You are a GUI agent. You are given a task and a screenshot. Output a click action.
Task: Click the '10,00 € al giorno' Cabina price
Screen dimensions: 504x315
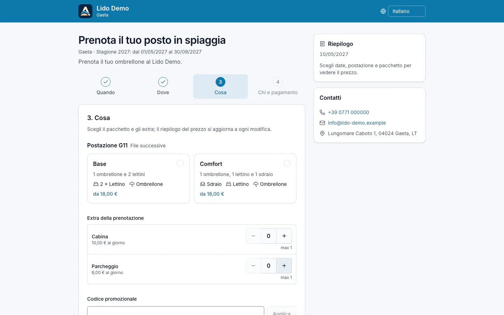[108, 243]
